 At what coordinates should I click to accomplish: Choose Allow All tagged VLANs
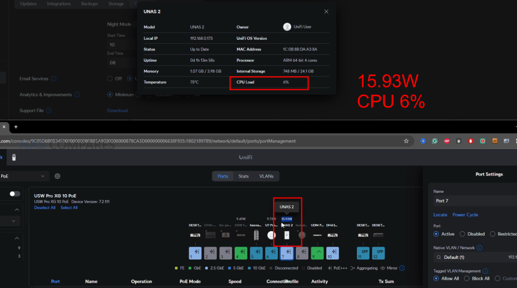coord(436,279)
